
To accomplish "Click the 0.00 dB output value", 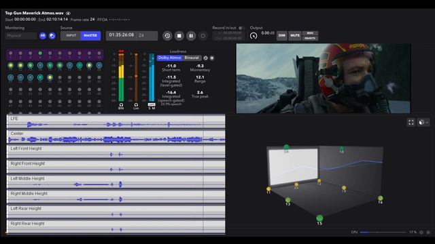I will pos(267,33).
